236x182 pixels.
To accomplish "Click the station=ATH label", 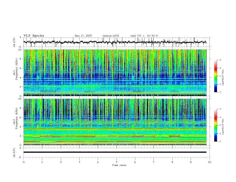I will pyautogui.click(x=110, y=36).
